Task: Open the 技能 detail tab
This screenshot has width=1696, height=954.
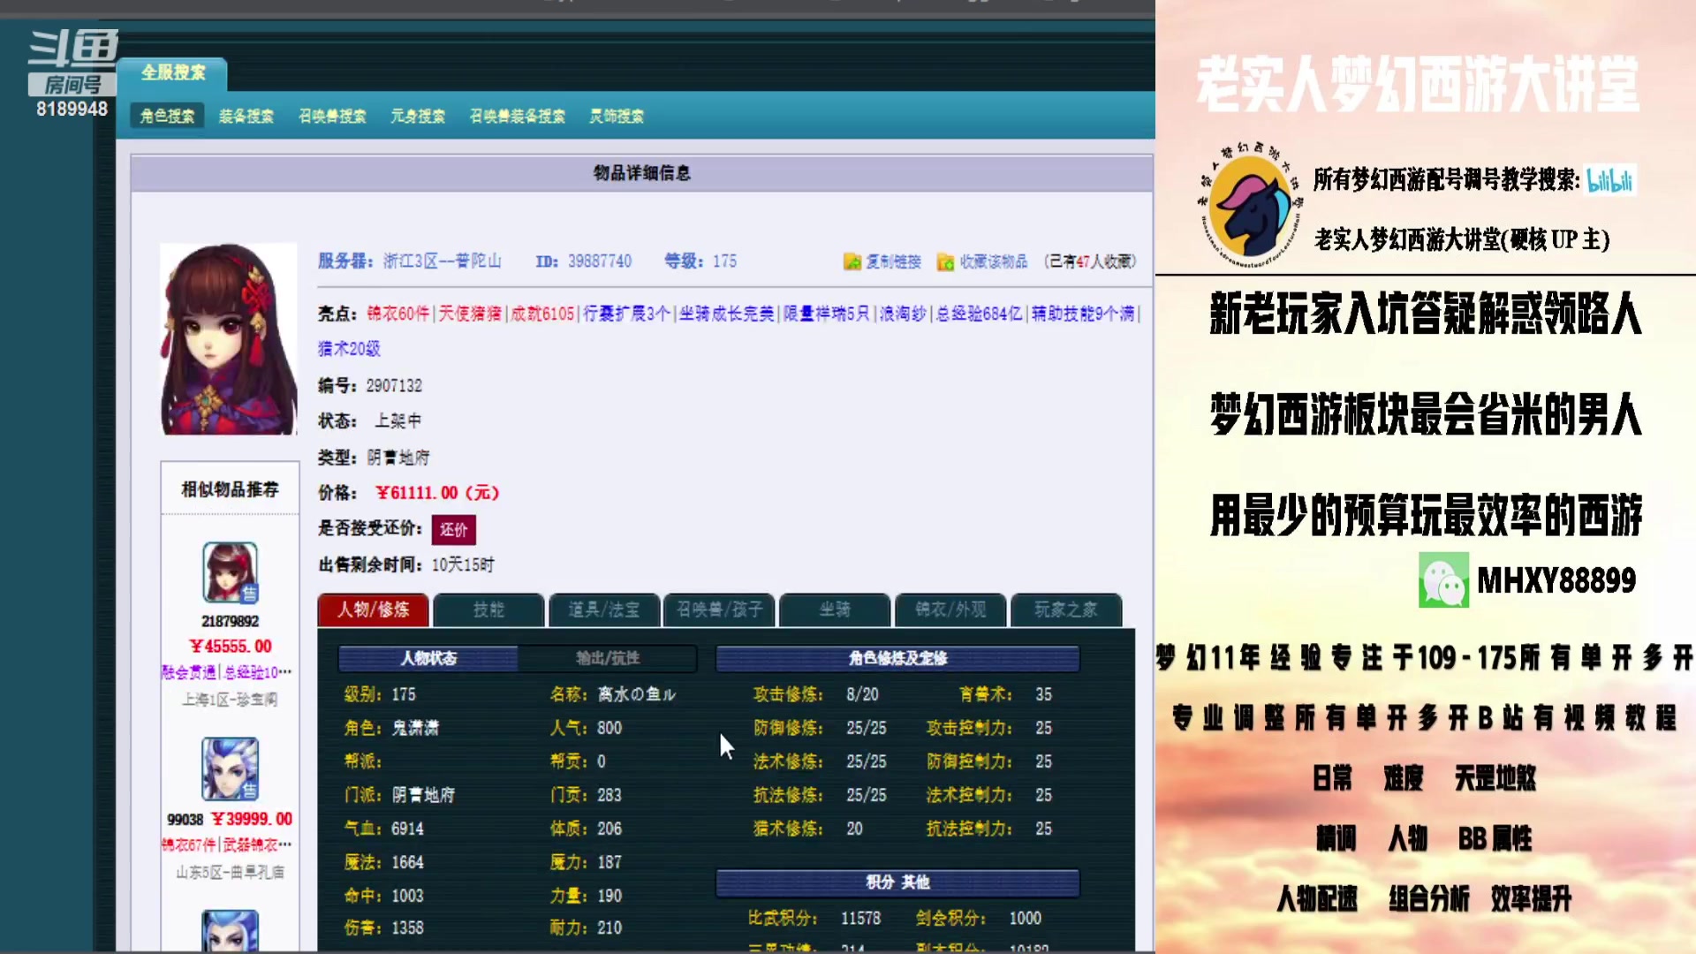Action: pos(488,609)
